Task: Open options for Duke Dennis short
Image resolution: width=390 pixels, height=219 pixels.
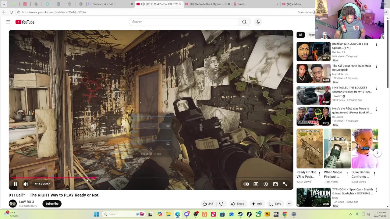Action: coord(374,174)
